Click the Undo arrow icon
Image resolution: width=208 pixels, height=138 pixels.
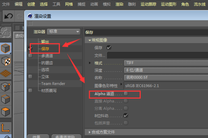[x=8, y=16]
